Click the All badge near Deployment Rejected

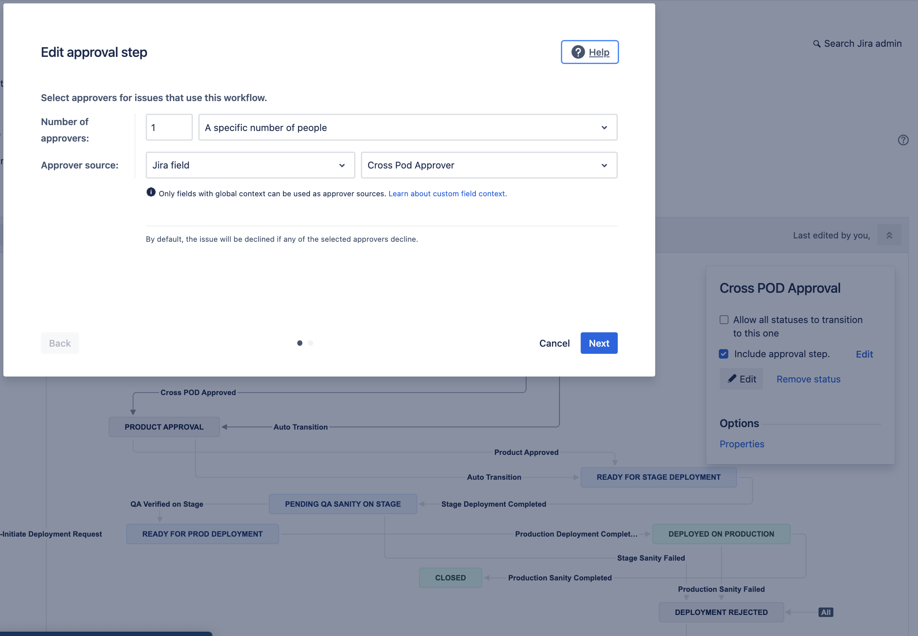point(825,612)
